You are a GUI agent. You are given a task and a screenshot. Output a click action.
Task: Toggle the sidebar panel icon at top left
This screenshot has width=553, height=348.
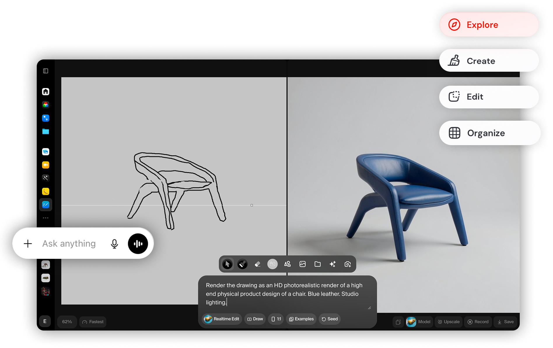[x=46, y=71]
